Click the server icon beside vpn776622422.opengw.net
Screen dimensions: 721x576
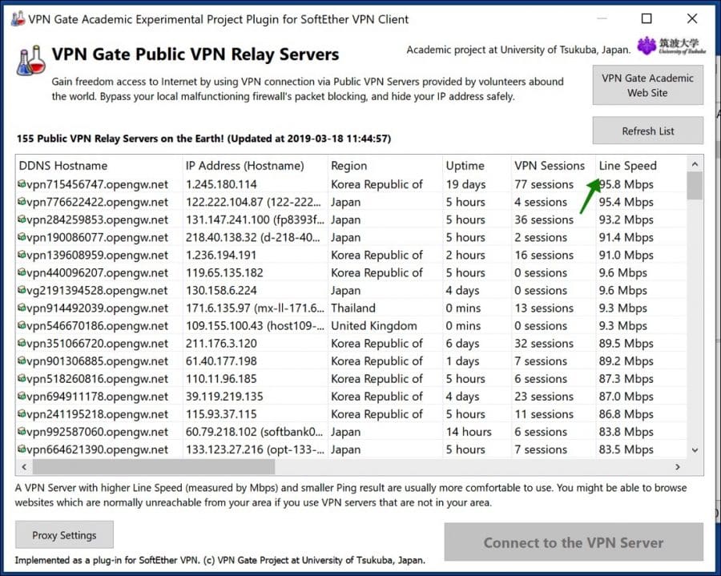[x=22, y=201]
